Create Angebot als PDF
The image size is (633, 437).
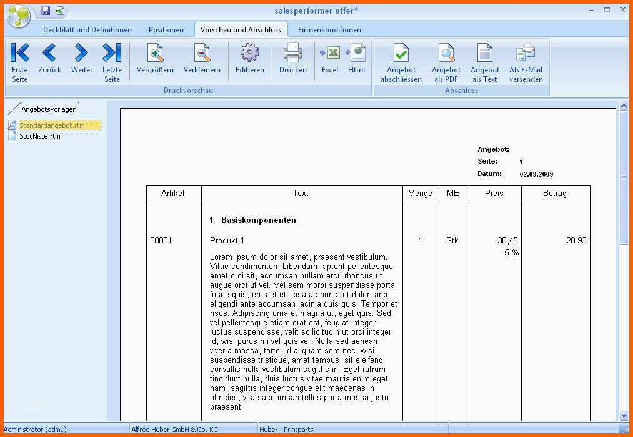[x=446, y=62]
